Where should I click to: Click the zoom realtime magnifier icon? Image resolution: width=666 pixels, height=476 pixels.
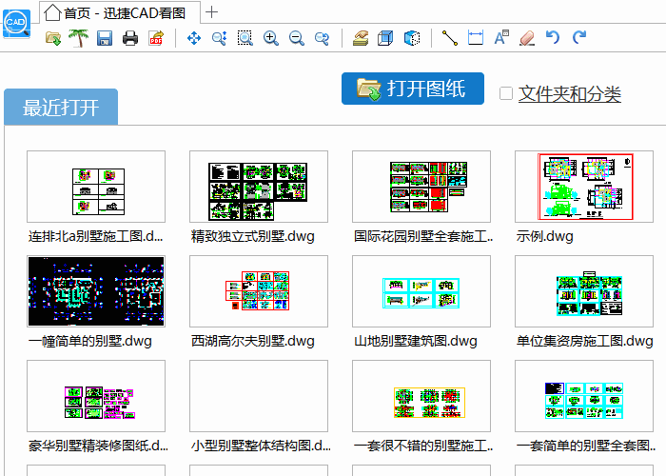(219, 38)
